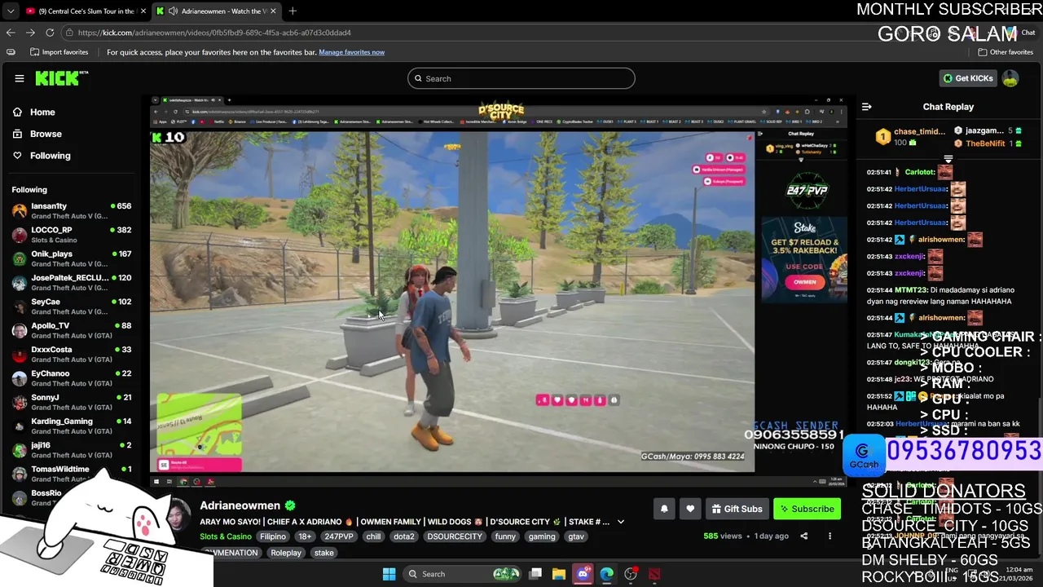This screenshot has width=1043, height=587.
Task: Toggle the notification bell for Adrianeowmen
Action: 664,509
